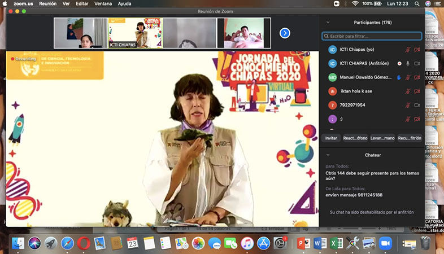Select the gray video thumbnail
444x254 pixels.
point(189,33)
